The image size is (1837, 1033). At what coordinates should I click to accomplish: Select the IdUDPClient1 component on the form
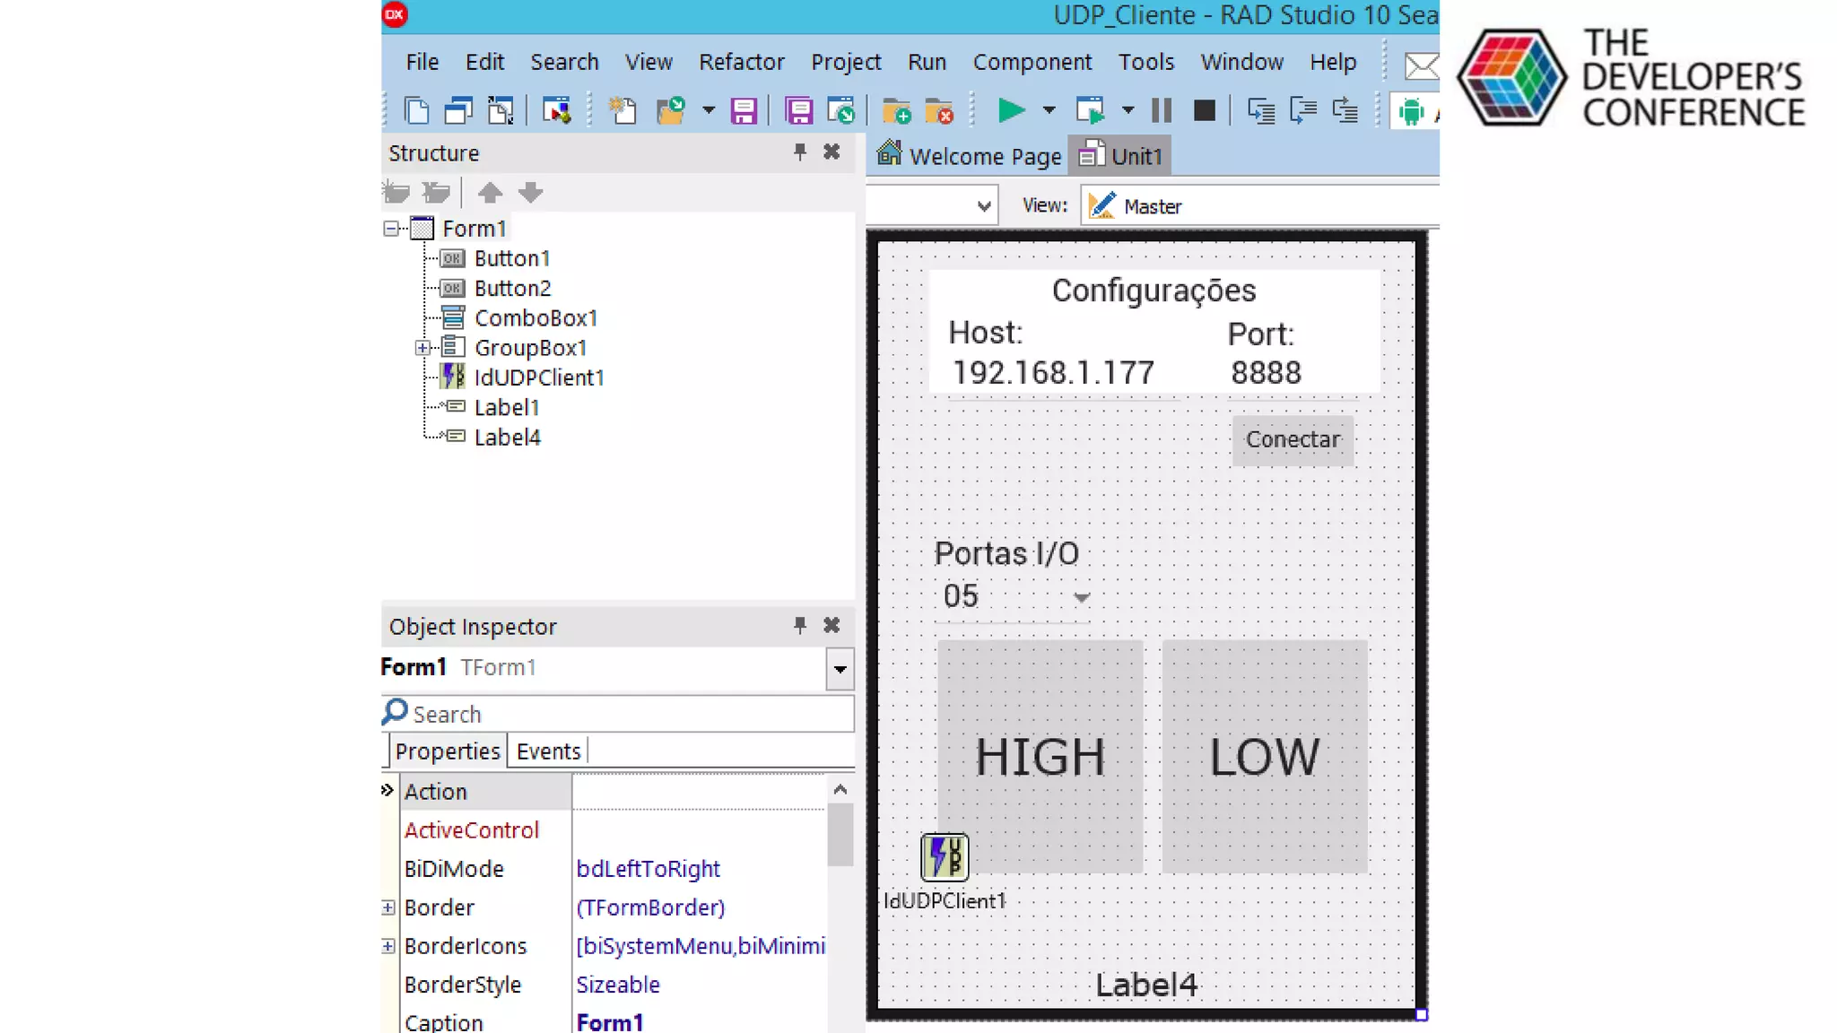point(945,856)
